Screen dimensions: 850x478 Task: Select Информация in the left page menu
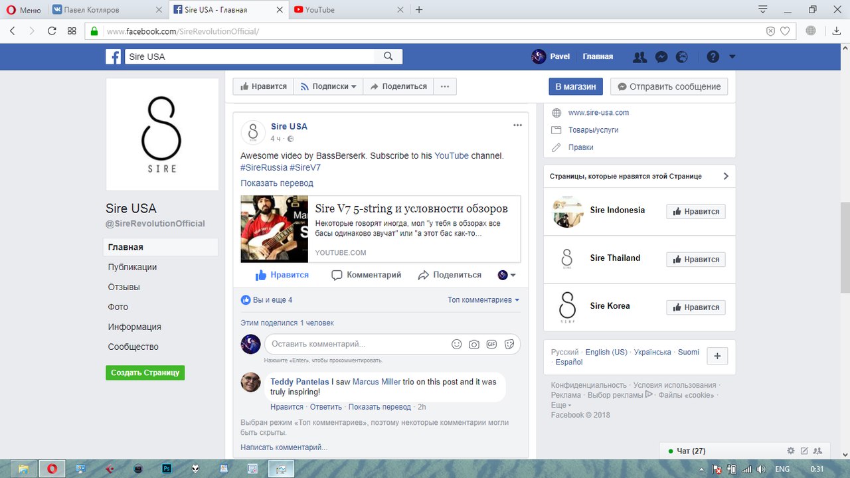[x=135, y=327]
